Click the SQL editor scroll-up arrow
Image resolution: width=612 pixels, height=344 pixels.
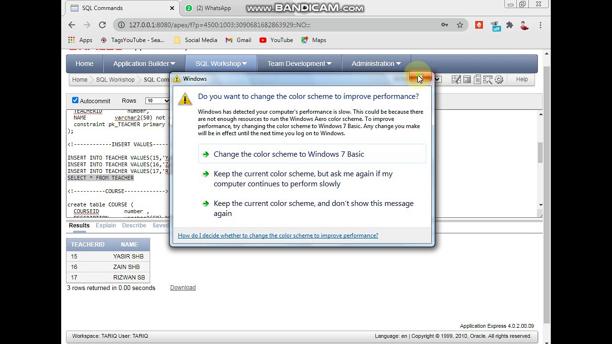click(540, 114)
